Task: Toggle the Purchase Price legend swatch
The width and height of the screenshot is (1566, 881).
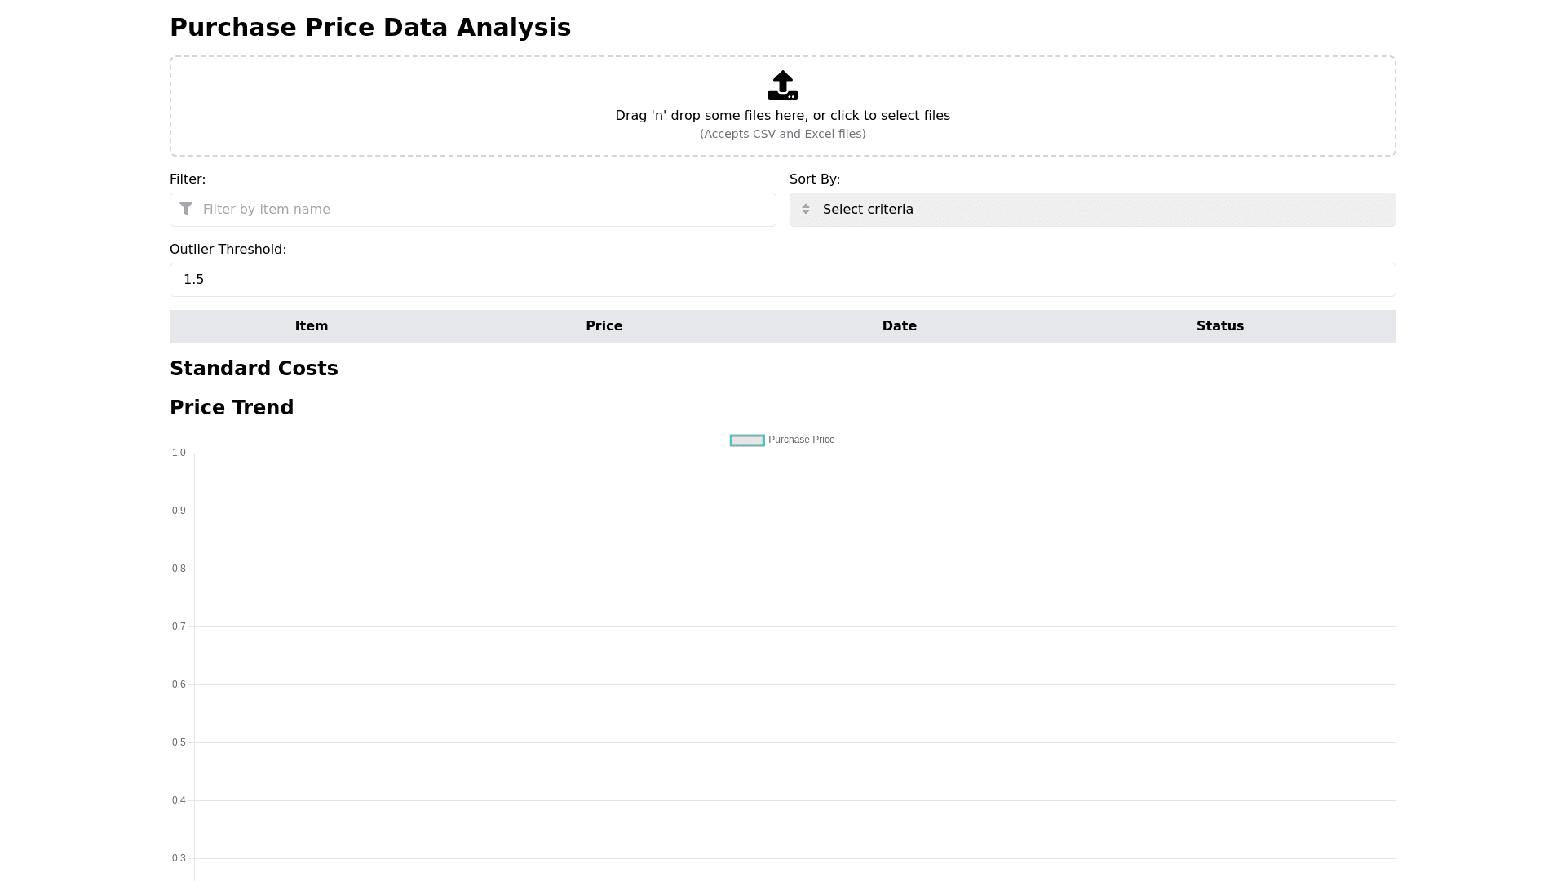Action: pos(747,440)
